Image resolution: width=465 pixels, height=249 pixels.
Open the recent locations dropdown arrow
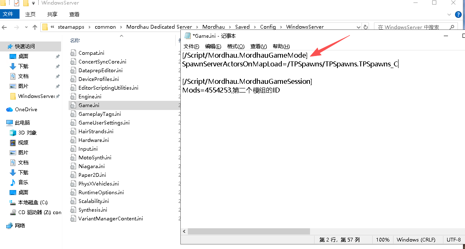[26, 27]
